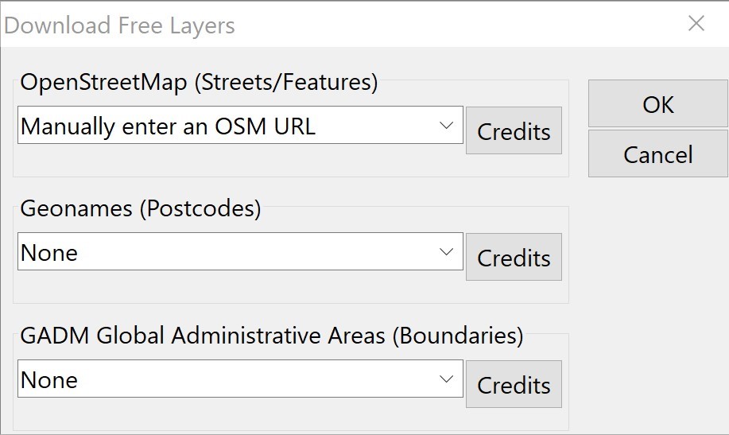This screenshot has height=435, width=729.
Task: Close the Download Free Layers dialog
Action: [696, 24]
